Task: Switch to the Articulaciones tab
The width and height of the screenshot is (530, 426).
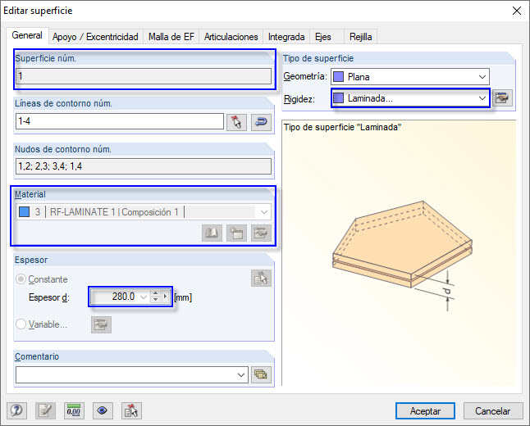Action: coord(231,37)
